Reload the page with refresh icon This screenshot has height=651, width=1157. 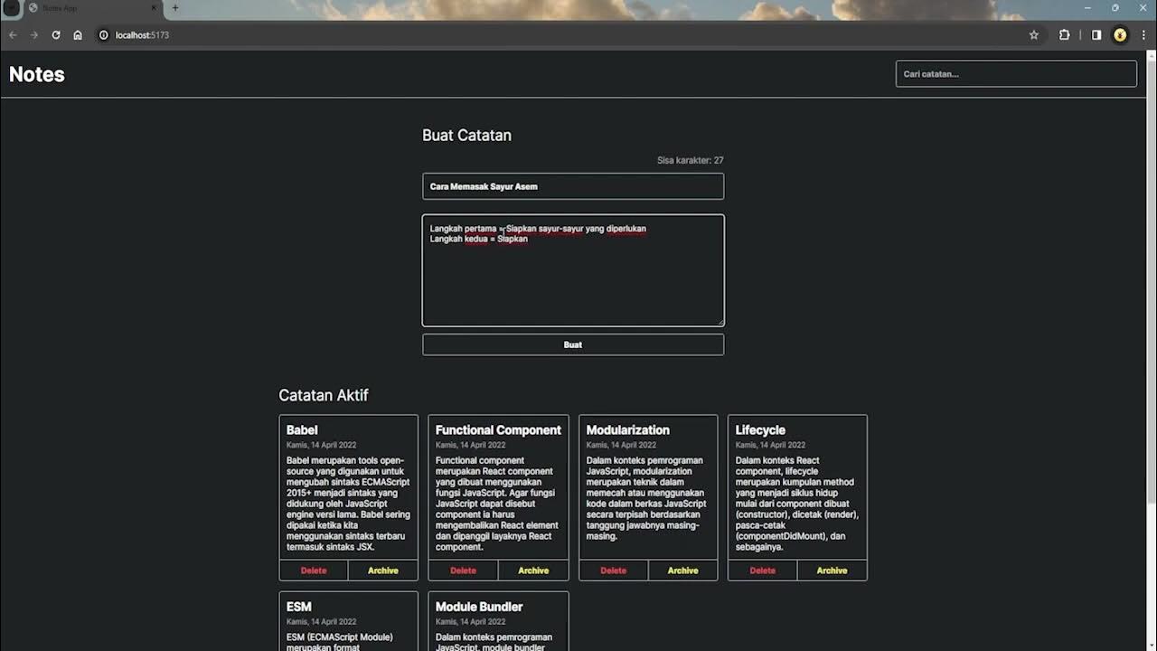(56, 35)
